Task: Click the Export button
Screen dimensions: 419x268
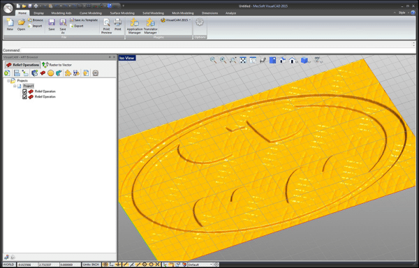Action: 77,26
